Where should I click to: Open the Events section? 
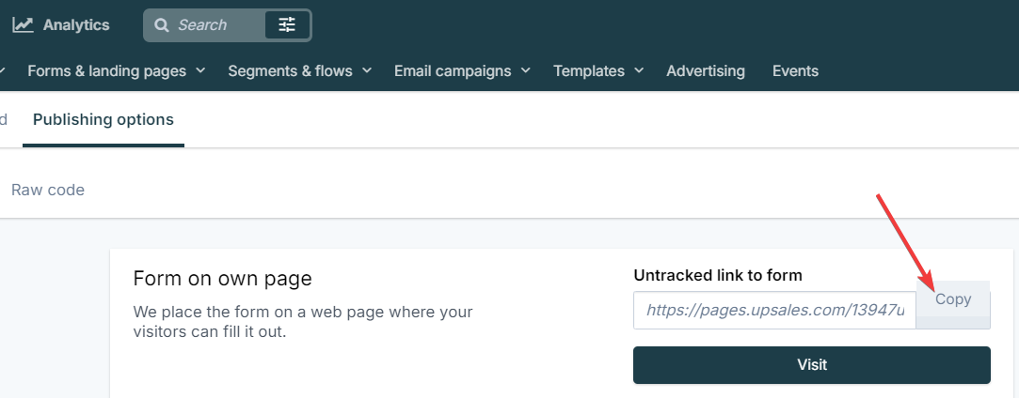tap(795, 70)
